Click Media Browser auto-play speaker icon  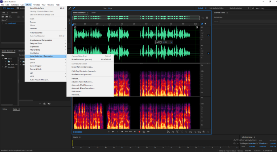coord(49,104)
